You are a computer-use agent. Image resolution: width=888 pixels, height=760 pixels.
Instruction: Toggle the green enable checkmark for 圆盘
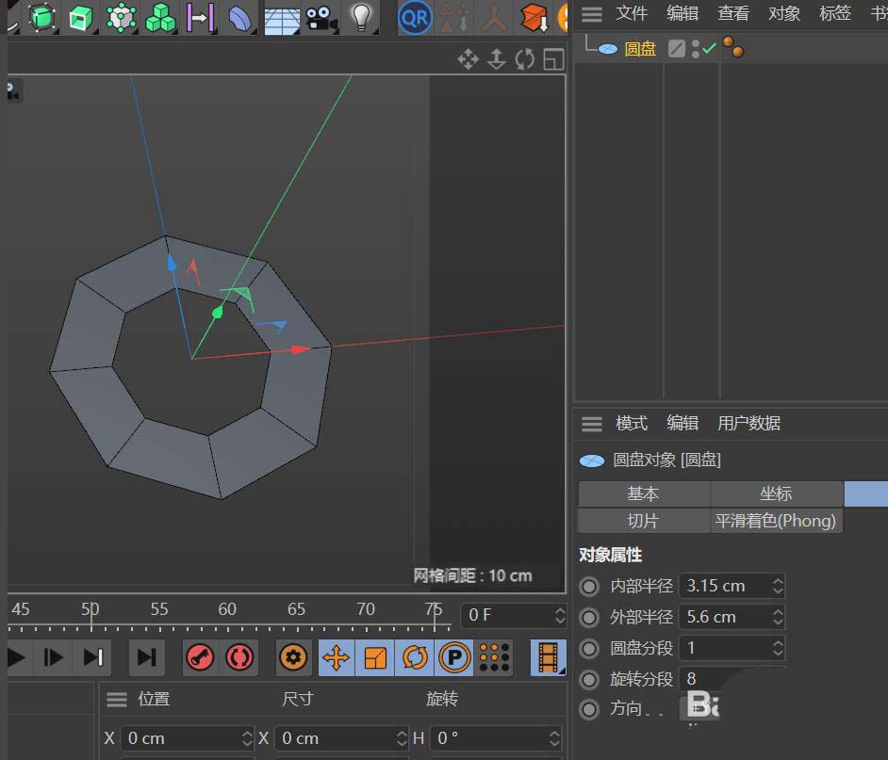(709, 48)
